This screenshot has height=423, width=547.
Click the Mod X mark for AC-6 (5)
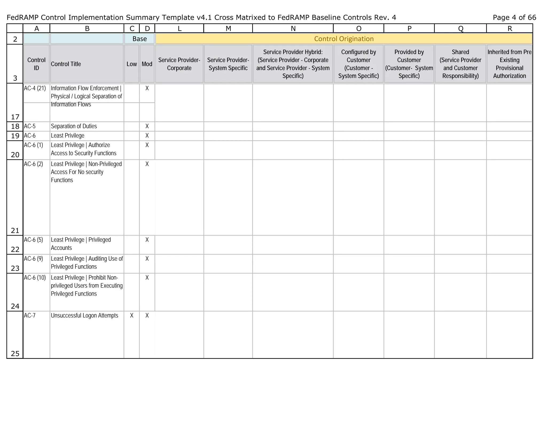pyautogui.click(x=147, y=240)
